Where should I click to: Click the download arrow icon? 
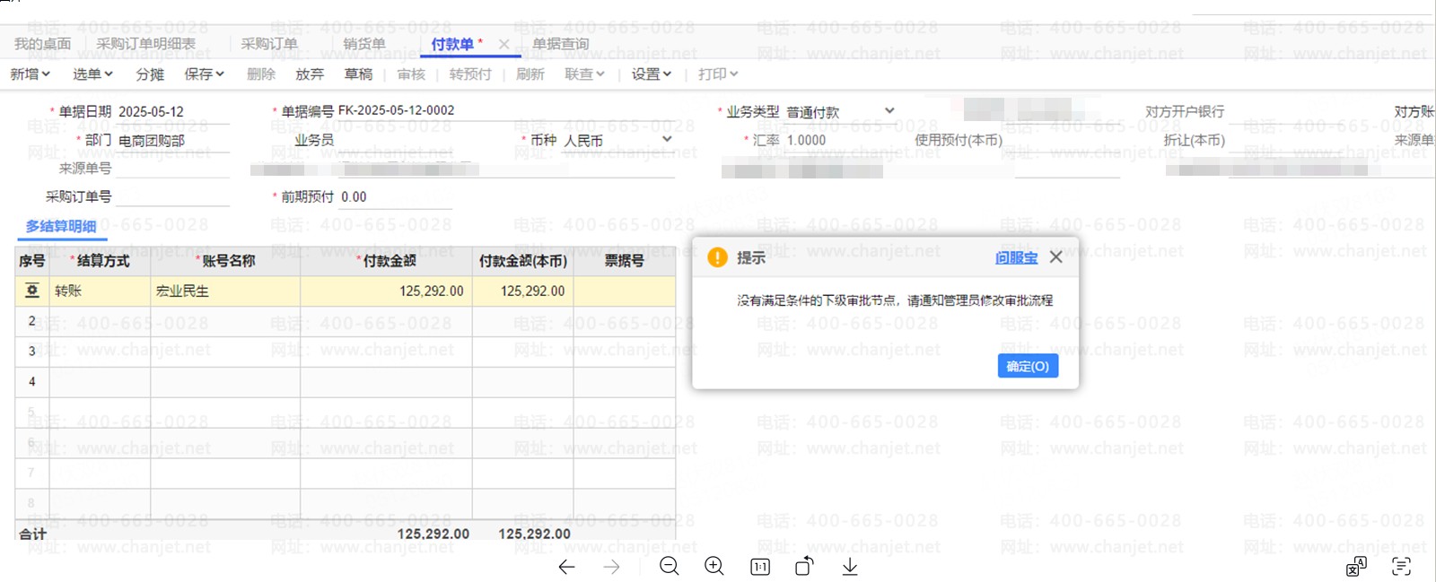[x=850, y=567]
